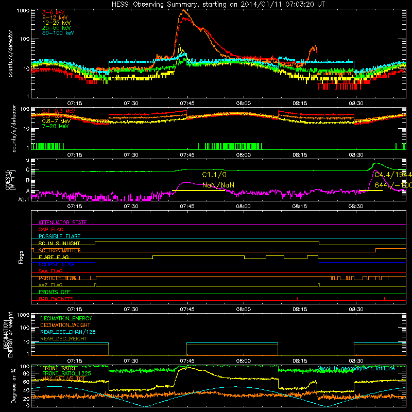Click the DECIMATION_WEIGHT legend label

click(65, 325)
